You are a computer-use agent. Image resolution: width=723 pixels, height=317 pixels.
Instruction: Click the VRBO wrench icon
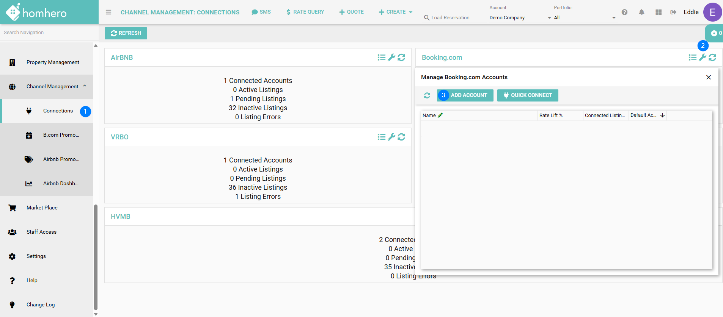tap(391, 137)
